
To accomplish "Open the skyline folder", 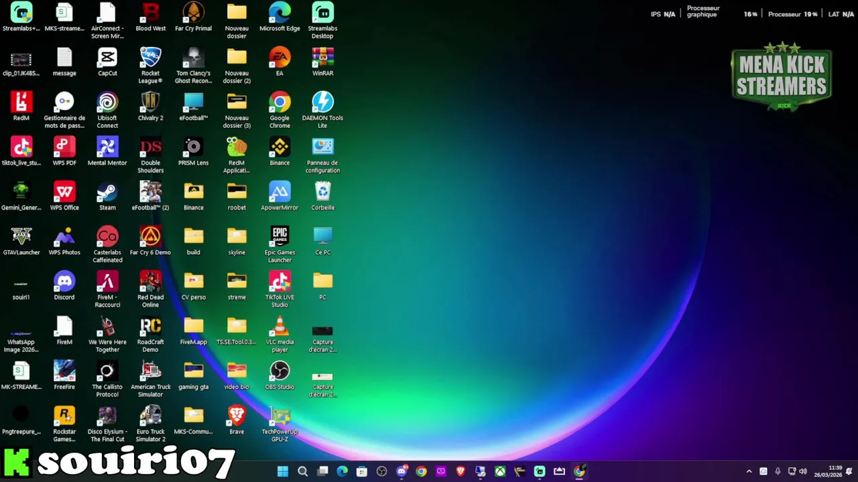I will (237, 242).
